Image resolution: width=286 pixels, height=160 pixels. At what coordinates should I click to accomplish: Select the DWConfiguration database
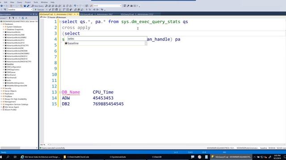pyautogui.click(x=14, y=67)
